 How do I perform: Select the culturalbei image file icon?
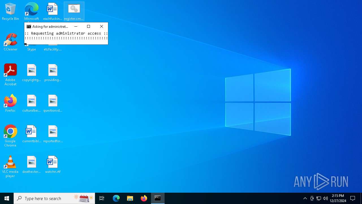coord(31,103)
